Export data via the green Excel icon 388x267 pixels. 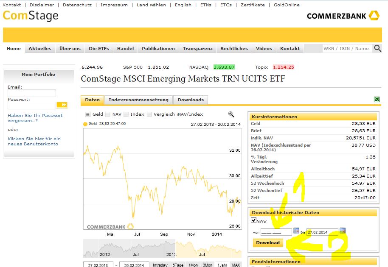pos(376,100)
